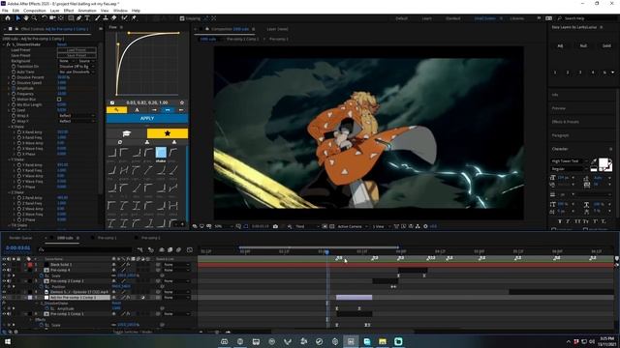Hide the Pre-comp 2 Comp 1 layer

[4, 281]
